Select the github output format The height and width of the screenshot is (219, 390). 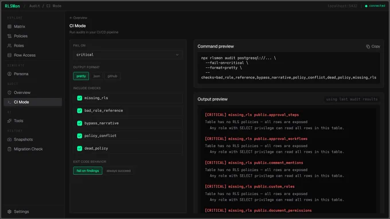coord(112,76)
